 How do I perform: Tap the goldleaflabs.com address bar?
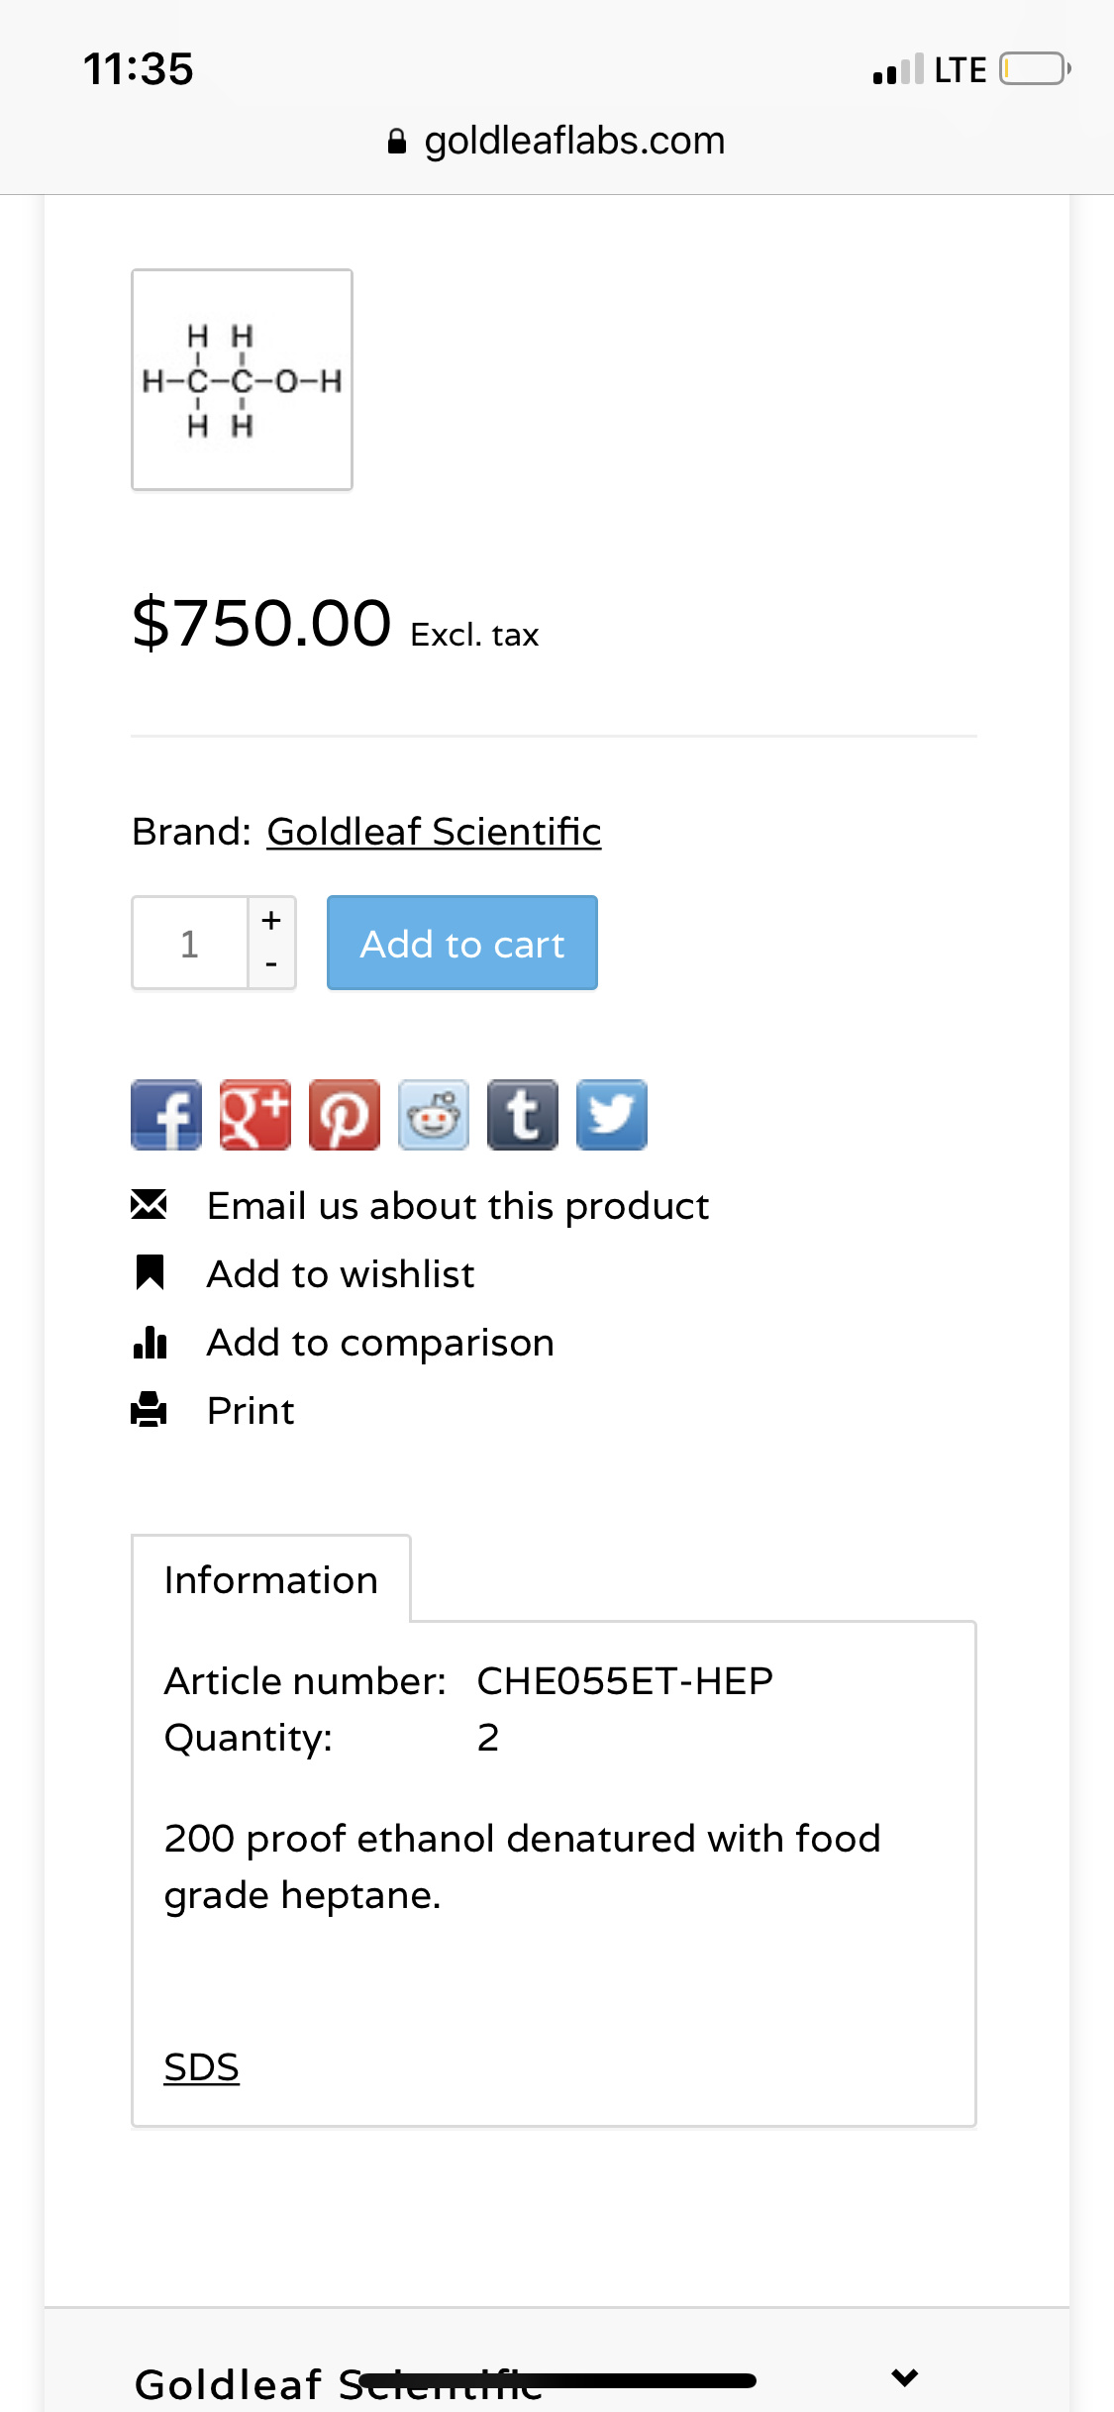pos(557,141)
